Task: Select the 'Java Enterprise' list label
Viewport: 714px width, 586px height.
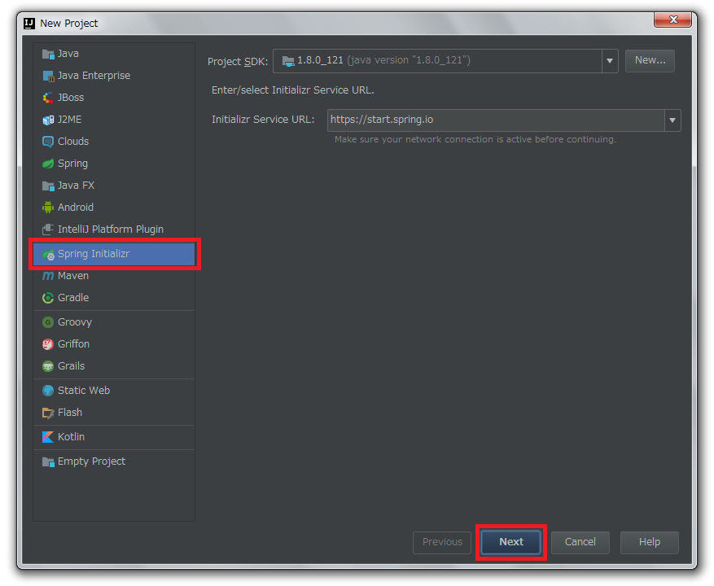Action: pyautogui.click(x=94, y=76)
